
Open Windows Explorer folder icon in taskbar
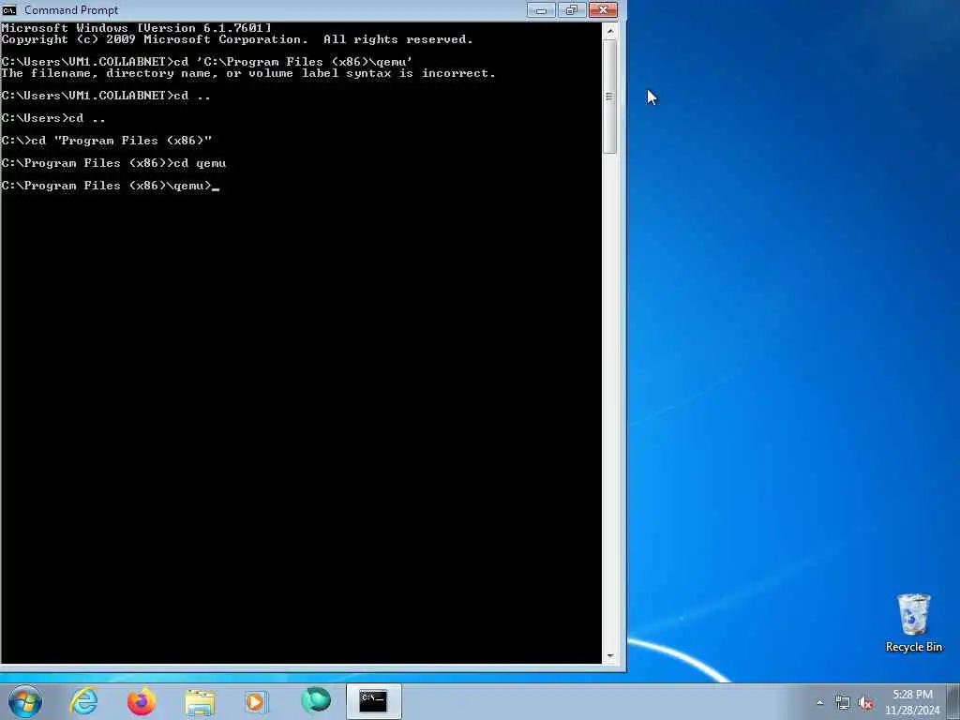(x=200, y=702)
